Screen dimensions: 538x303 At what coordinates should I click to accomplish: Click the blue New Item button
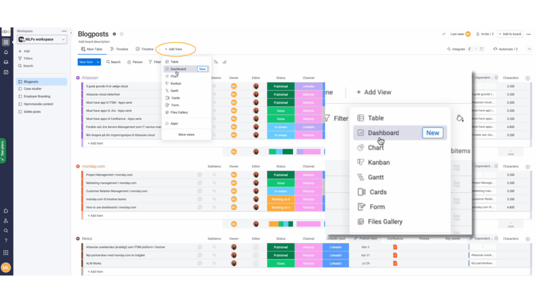coord(87,62)
